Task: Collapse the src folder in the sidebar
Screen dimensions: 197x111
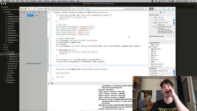Action: [3, 49]
